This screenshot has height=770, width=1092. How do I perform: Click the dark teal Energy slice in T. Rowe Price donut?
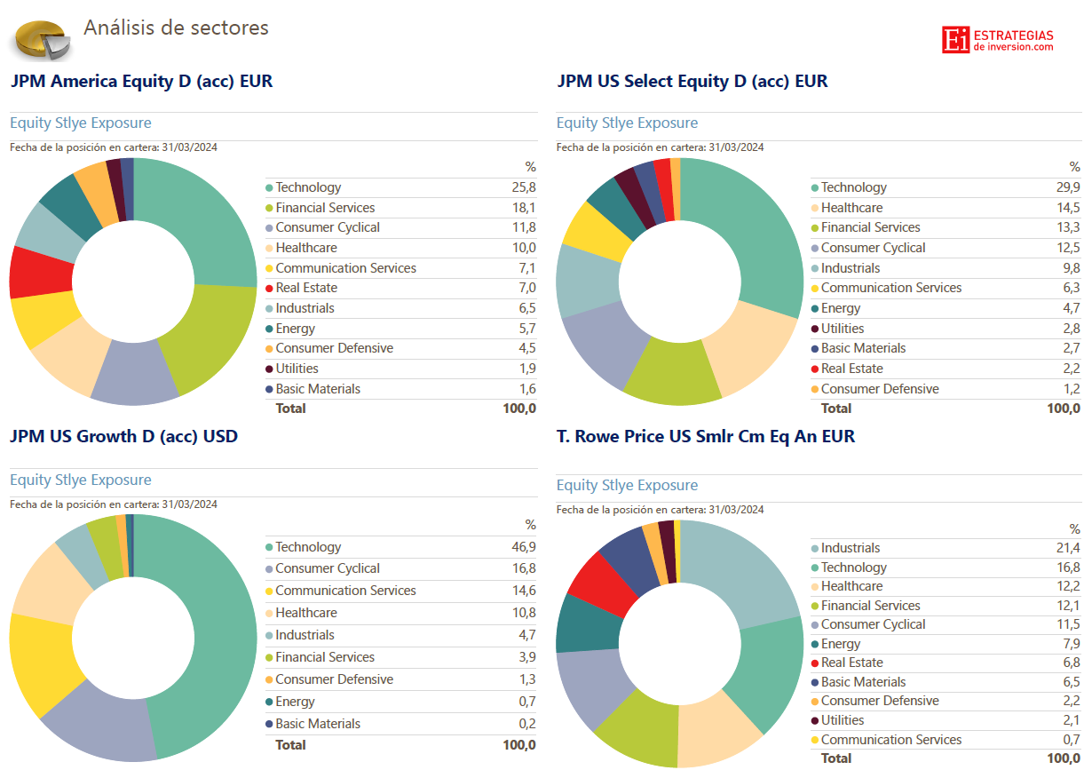[587, 624]
